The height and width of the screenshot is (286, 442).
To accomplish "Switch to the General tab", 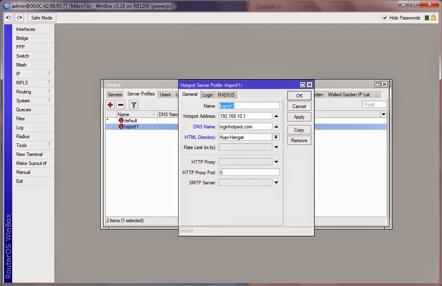I will coord(190,94).
